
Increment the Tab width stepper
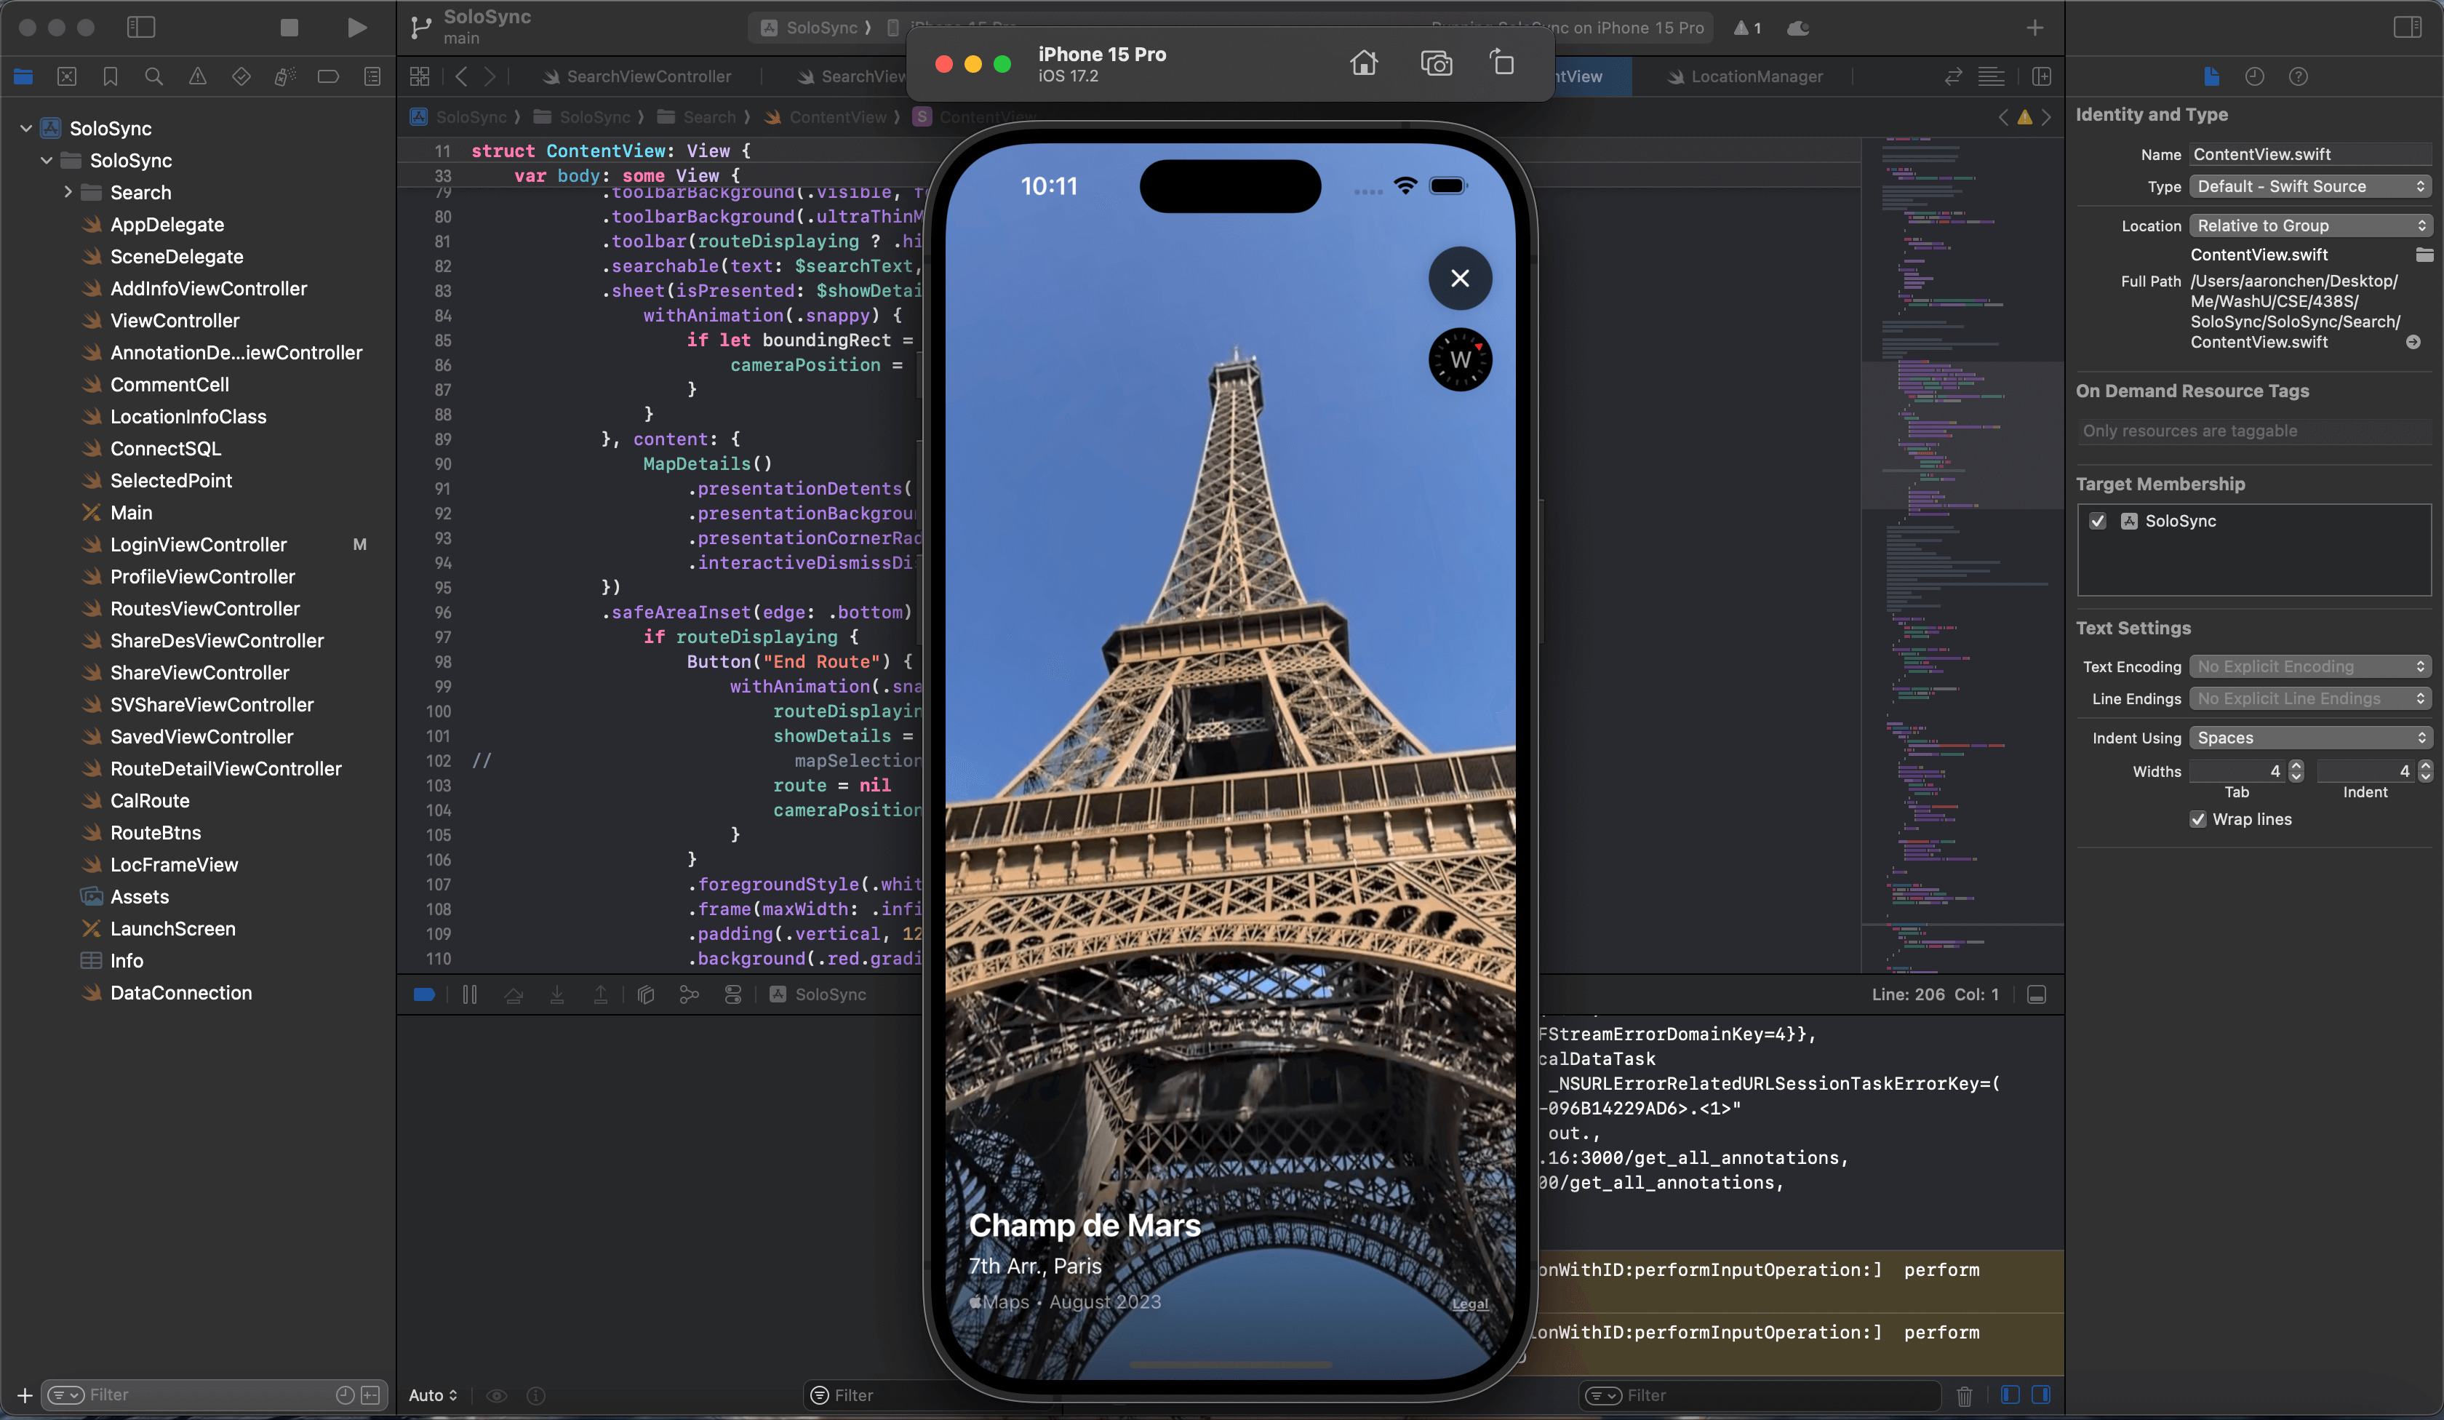coord(2296,766)
